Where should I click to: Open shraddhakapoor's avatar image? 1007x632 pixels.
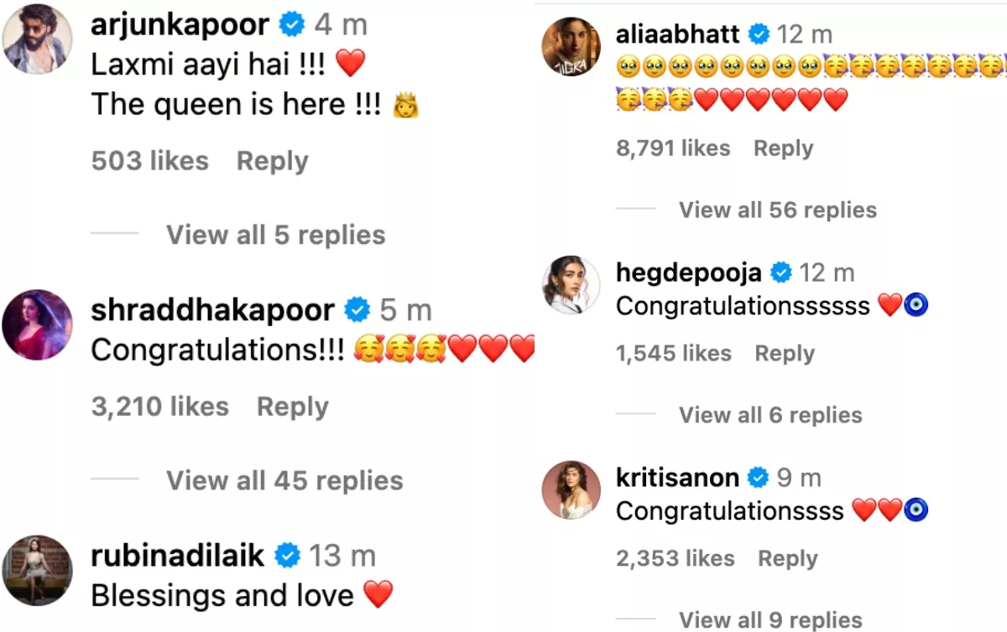point(38,324)
